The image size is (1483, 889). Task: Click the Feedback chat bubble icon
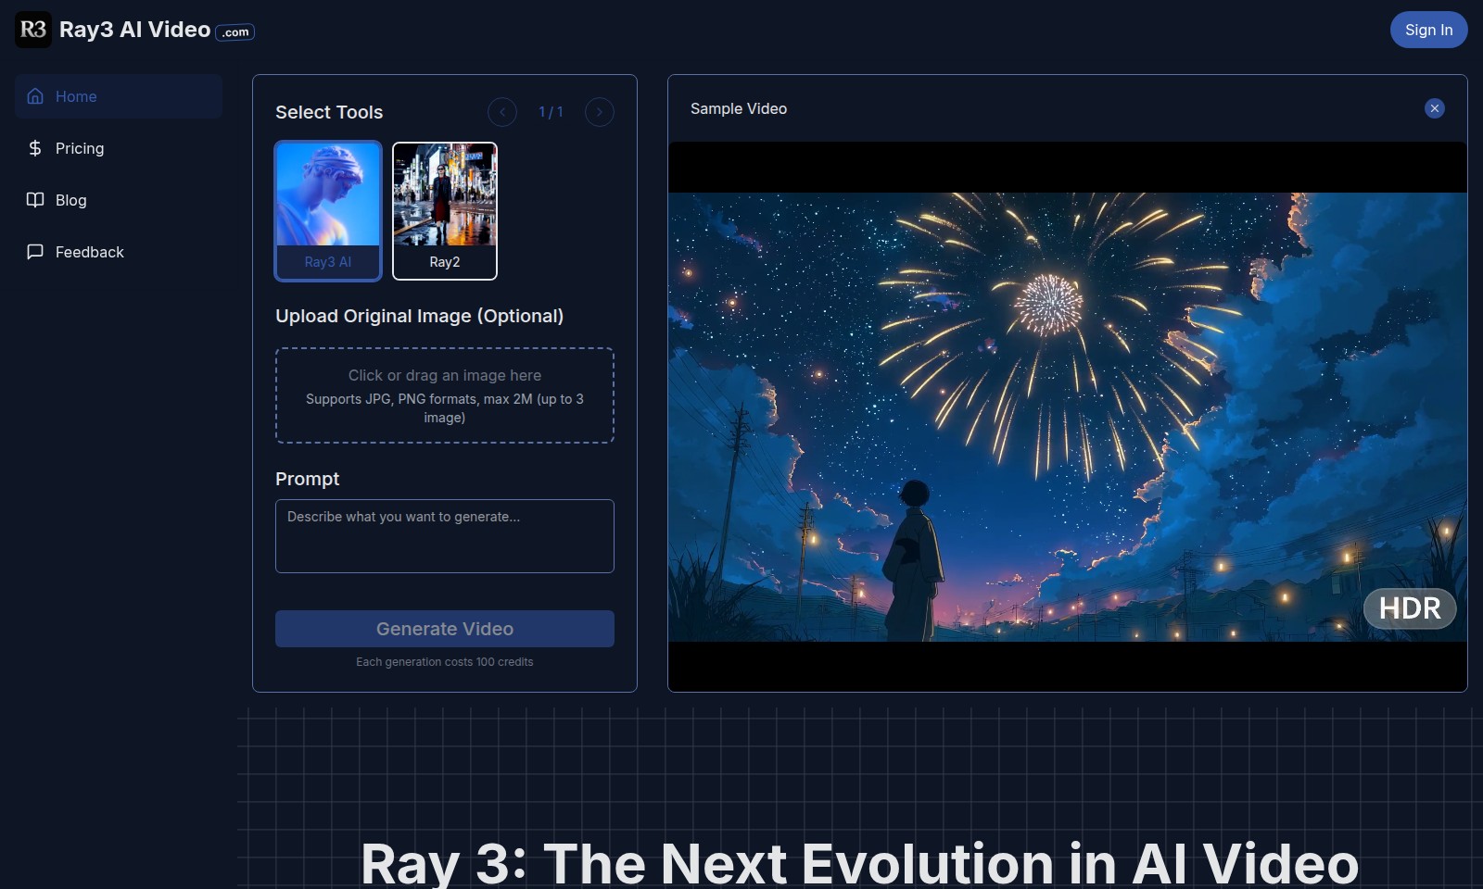click(35, 252)
